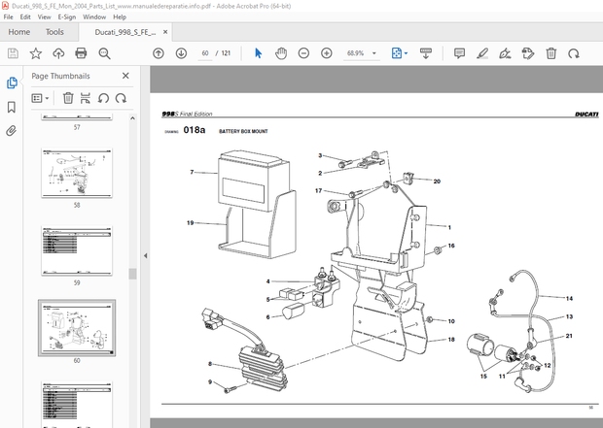The image size is (603, 428).
Task: Open the View menu
Action: [44, 16]
